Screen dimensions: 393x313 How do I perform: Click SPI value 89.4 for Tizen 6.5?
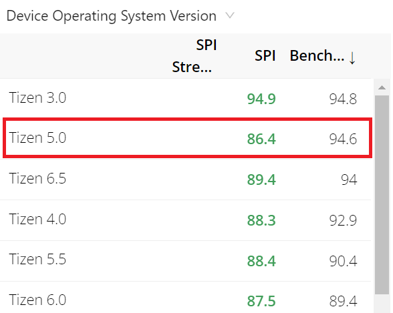click(261, 180)
